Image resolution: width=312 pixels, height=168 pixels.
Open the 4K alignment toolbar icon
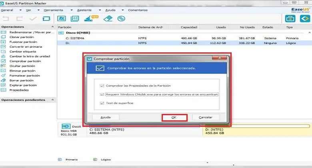[x=75, y=19]
